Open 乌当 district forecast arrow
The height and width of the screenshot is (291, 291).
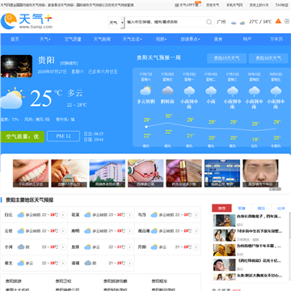pos(196,215)
